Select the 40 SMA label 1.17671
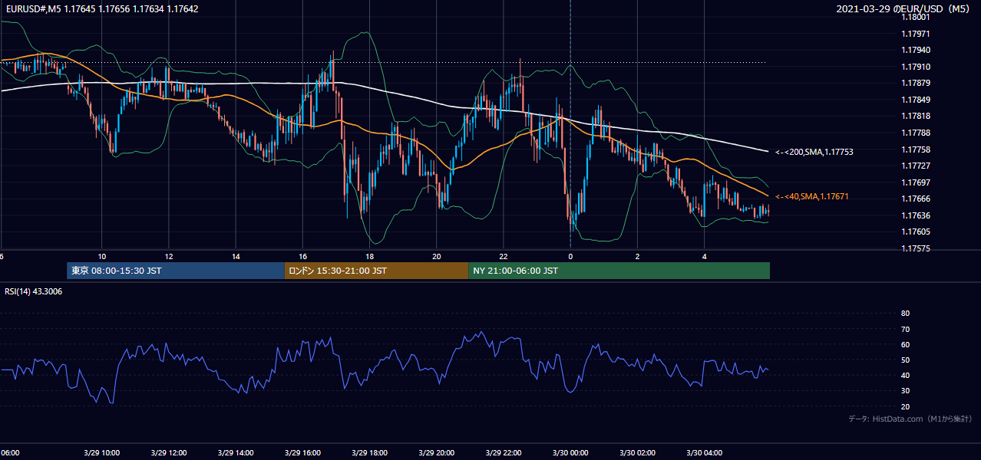981x460 pixels. [811, 197]
